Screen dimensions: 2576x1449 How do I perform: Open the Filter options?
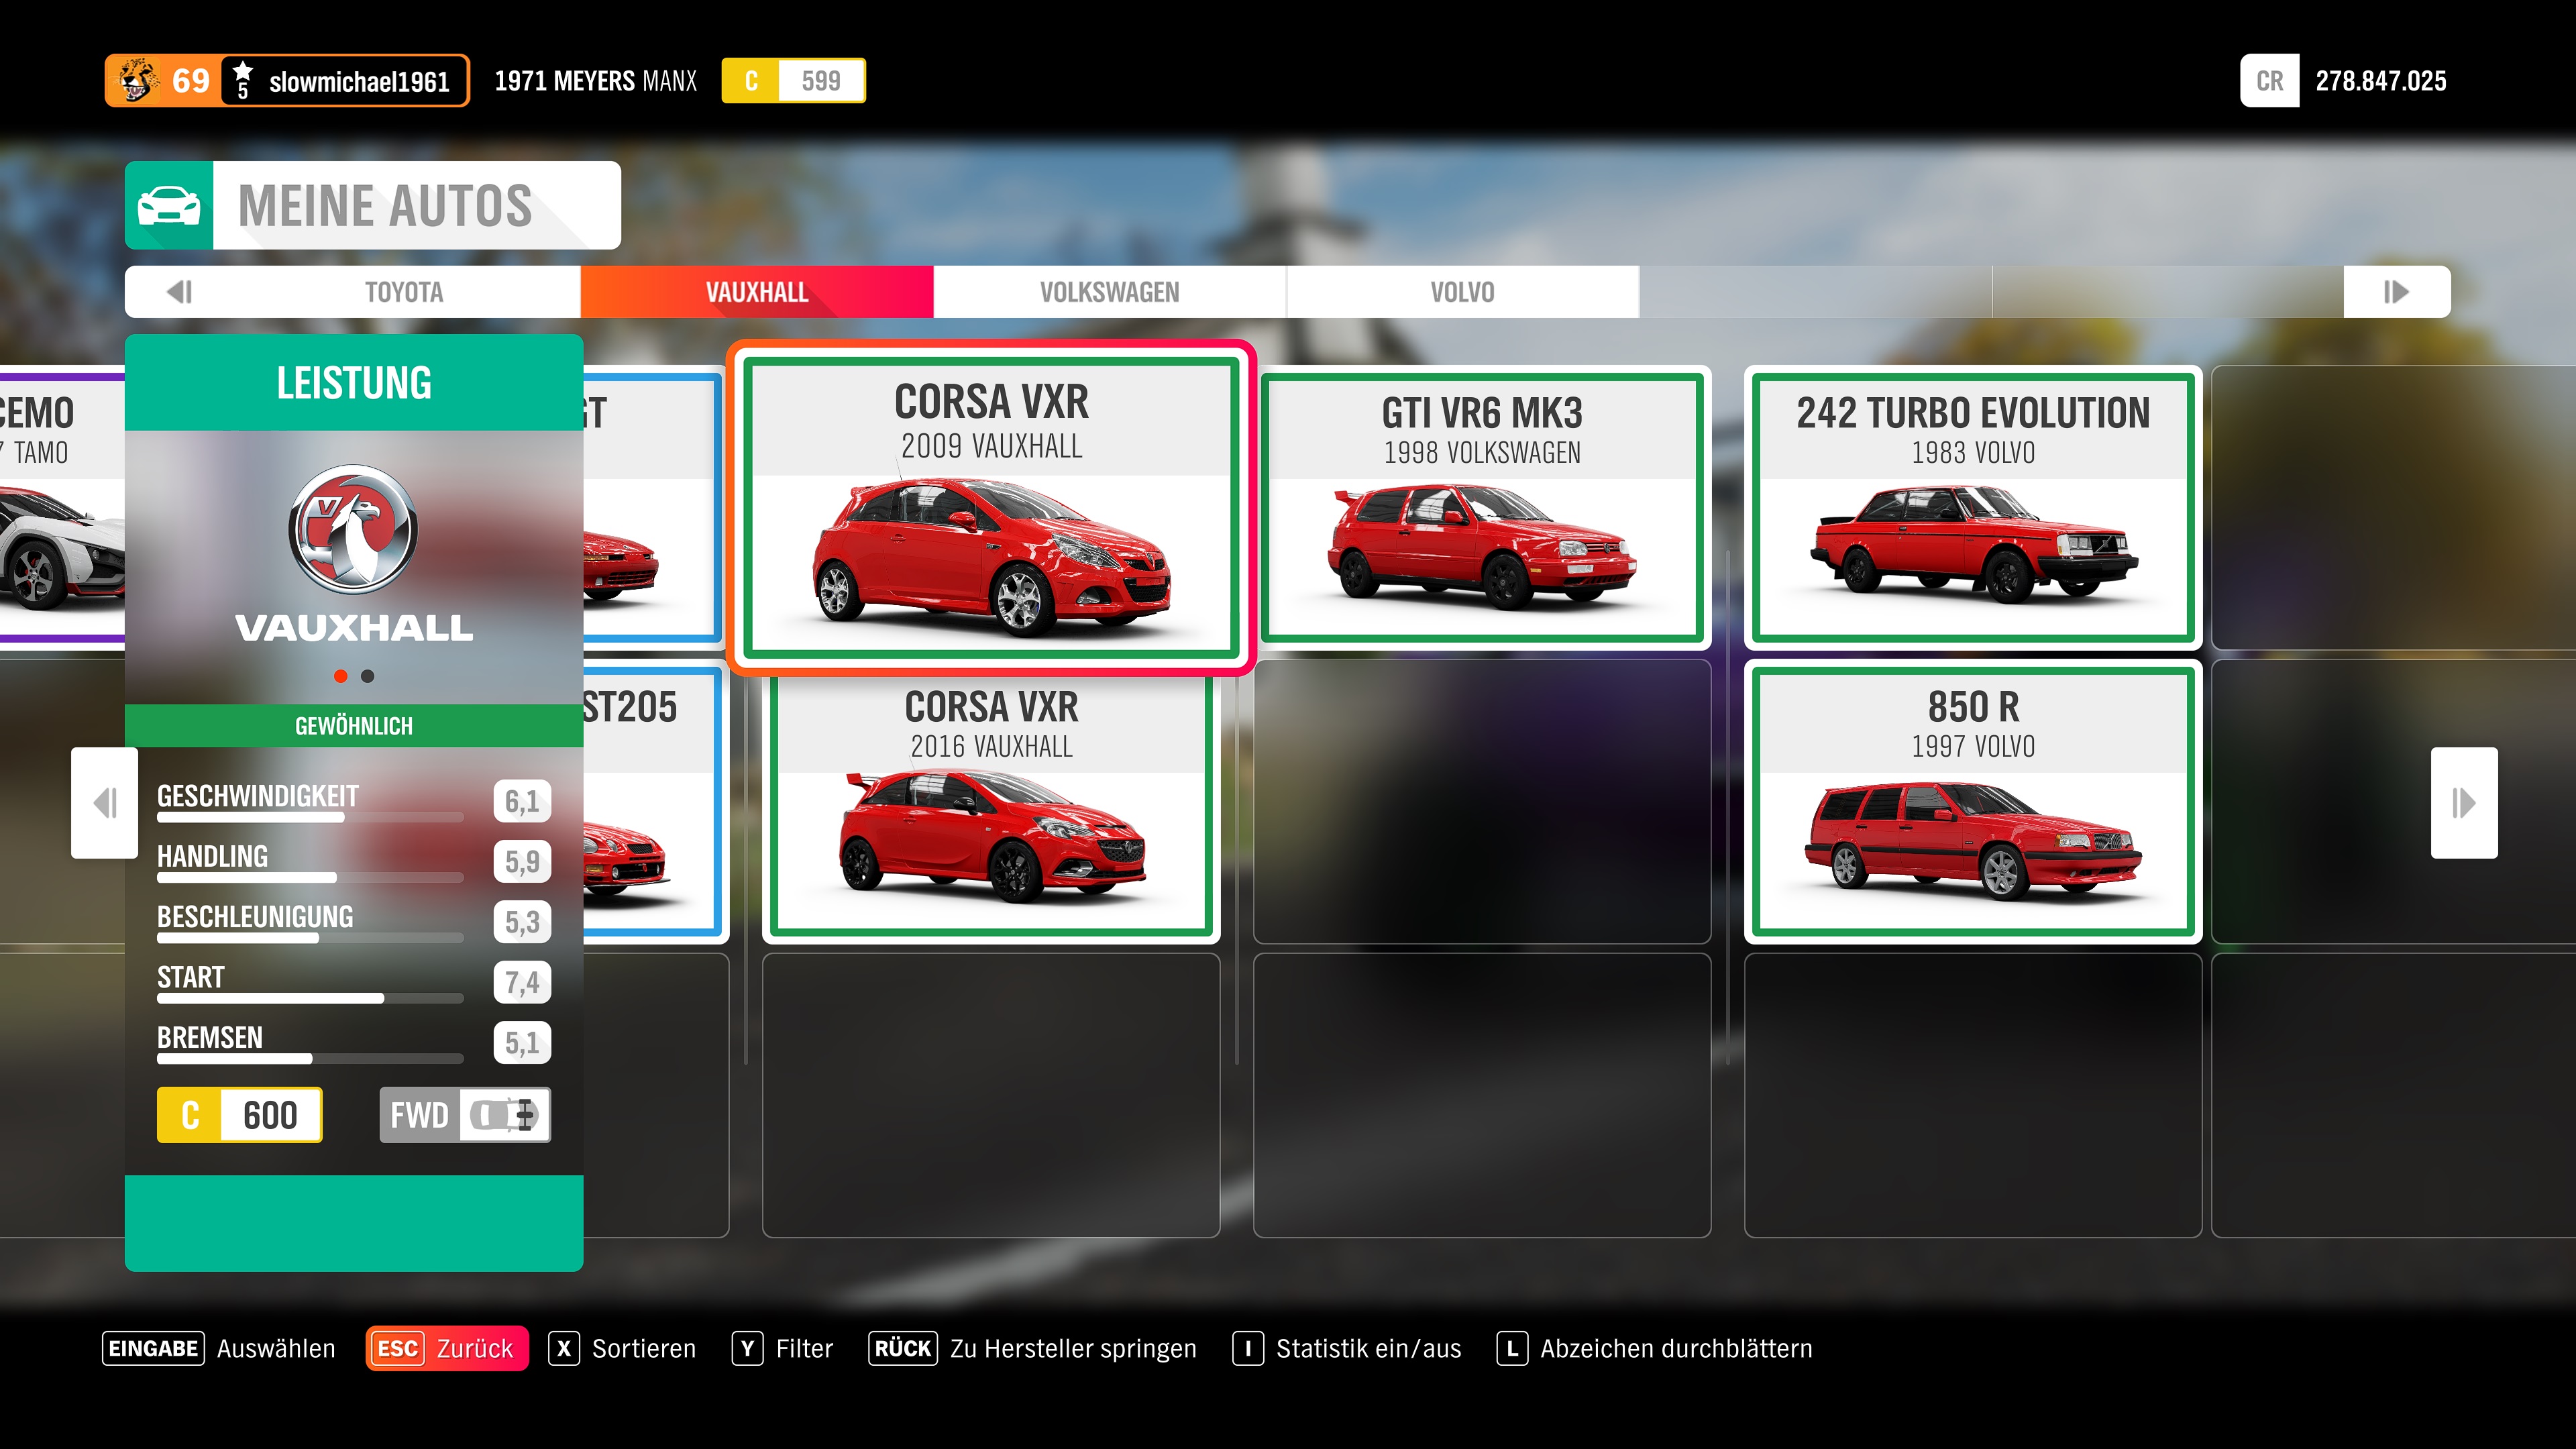782,1348
